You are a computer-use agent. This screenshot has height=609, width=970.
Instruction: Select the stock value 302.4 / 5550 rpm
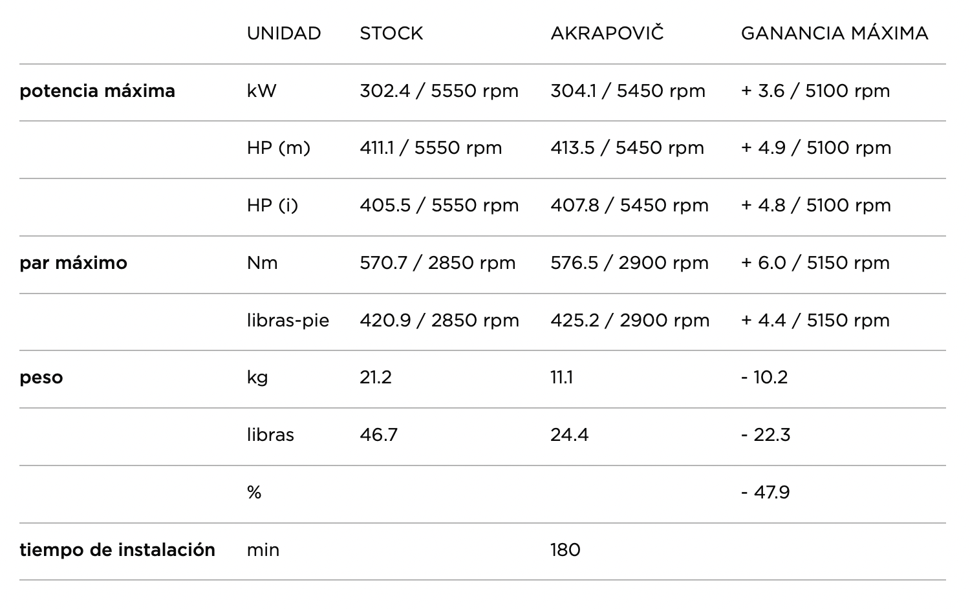439,91
